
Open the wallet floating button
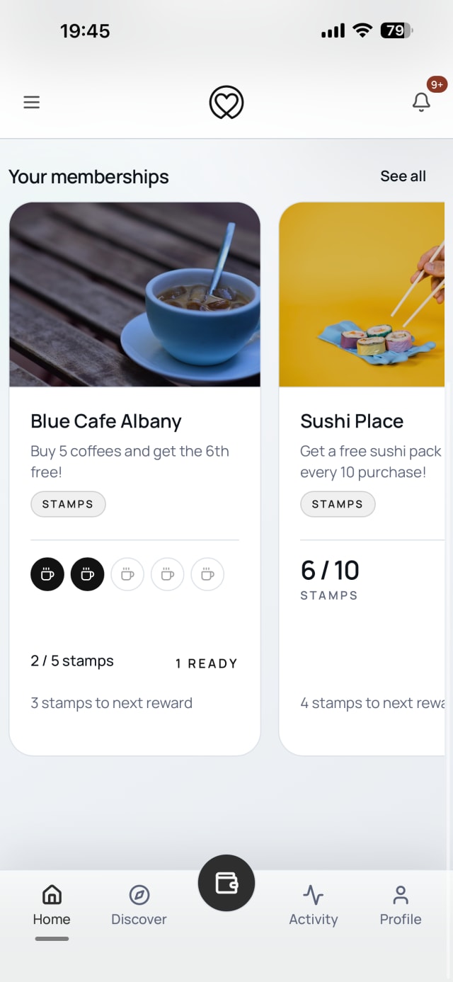coord(226,883)
